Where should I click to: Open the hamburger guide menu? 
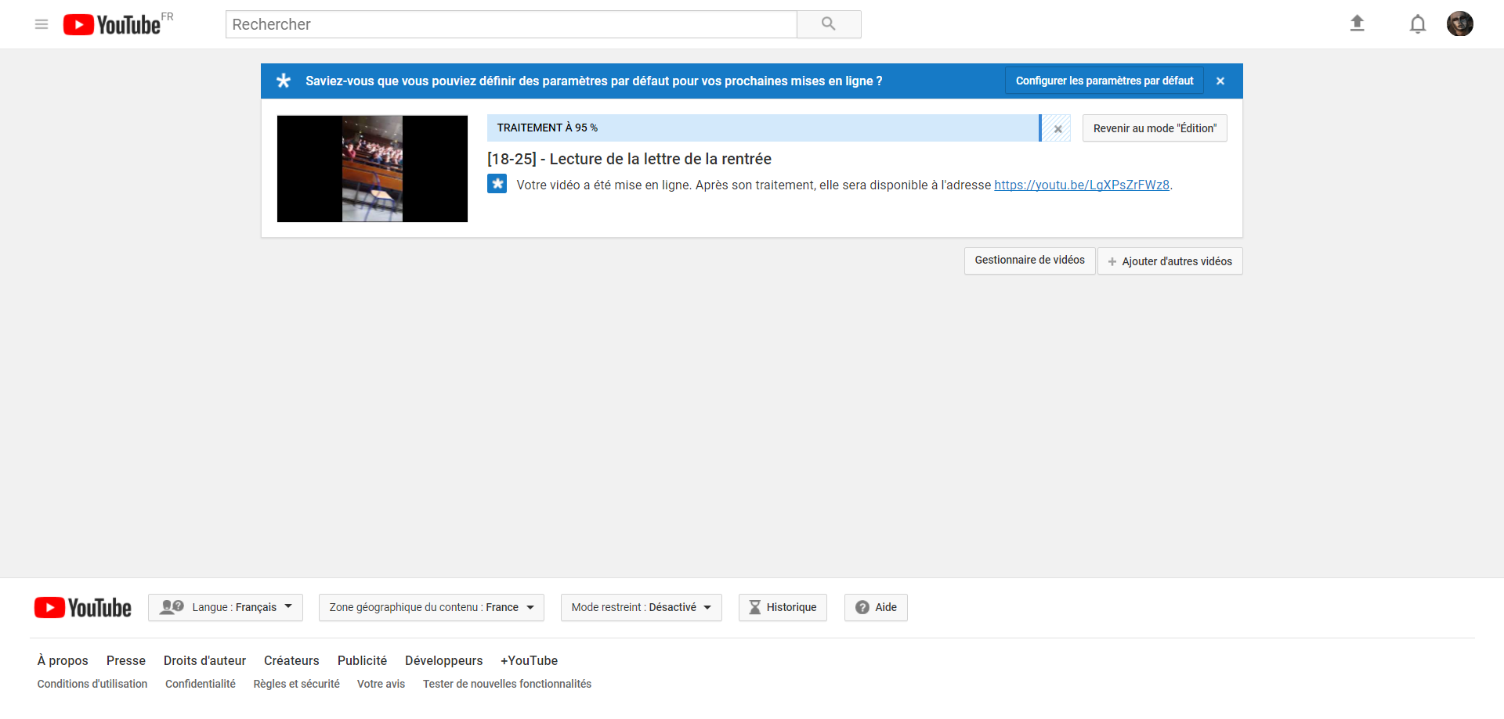click(x=42, y=24)
